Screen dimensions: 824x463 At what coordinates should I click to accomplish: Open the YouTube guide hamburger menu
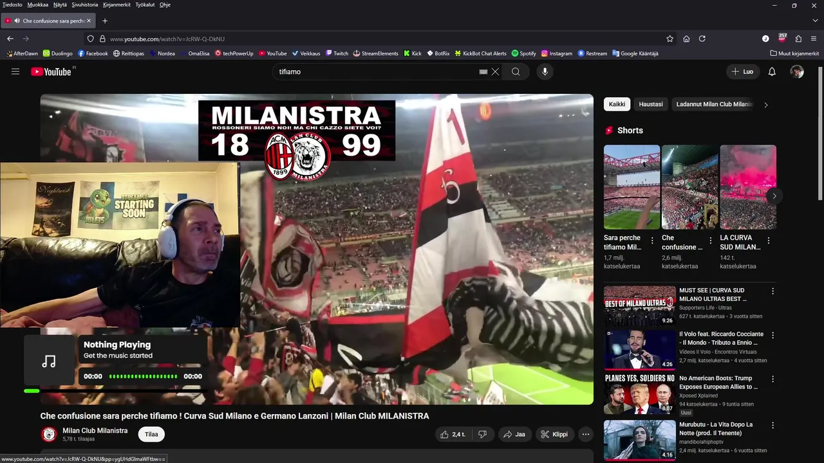pos(15,71)
